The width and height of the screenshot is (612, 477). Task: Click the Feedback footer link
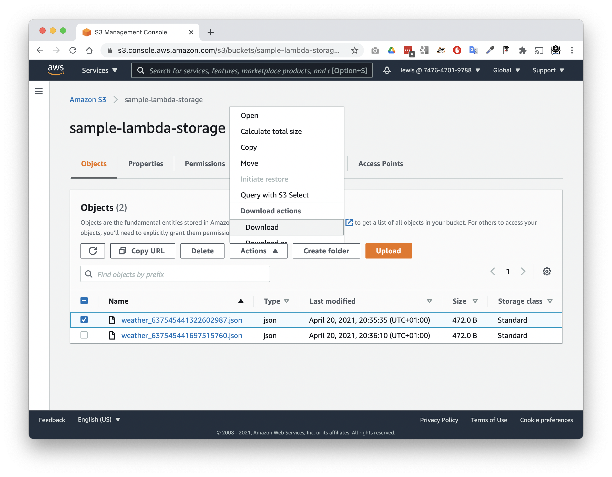[52, 420]
